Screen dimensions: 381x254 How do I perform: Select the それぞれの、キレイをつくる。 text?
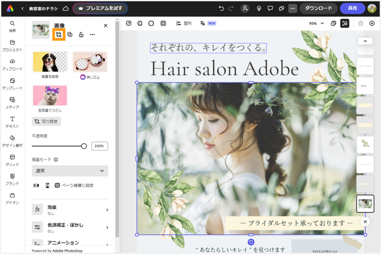[208, 48]
